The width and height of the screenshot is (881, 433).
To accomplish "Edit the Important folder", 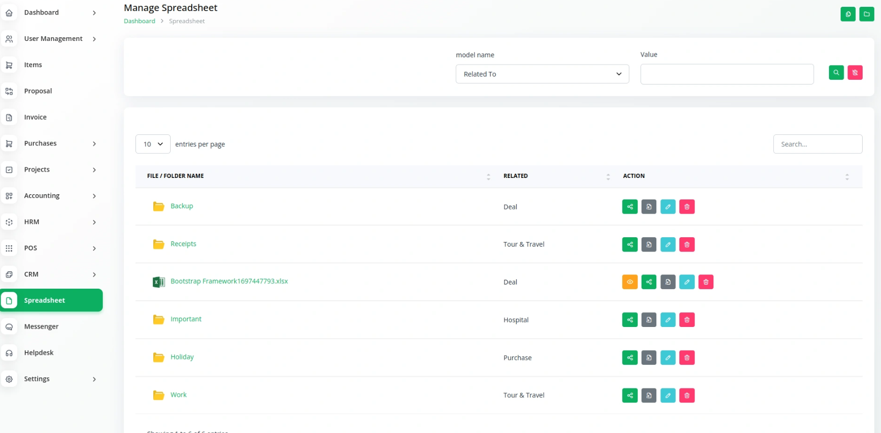I will pos(668,320).
